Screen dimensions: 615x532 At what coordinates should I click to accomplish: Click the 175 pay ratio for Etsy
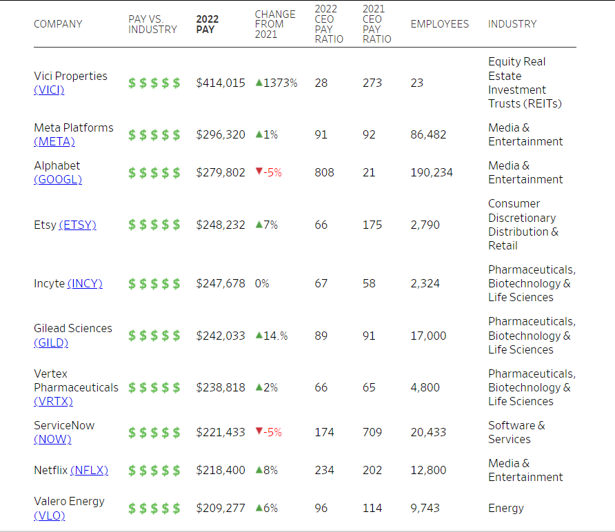(372, 225)
